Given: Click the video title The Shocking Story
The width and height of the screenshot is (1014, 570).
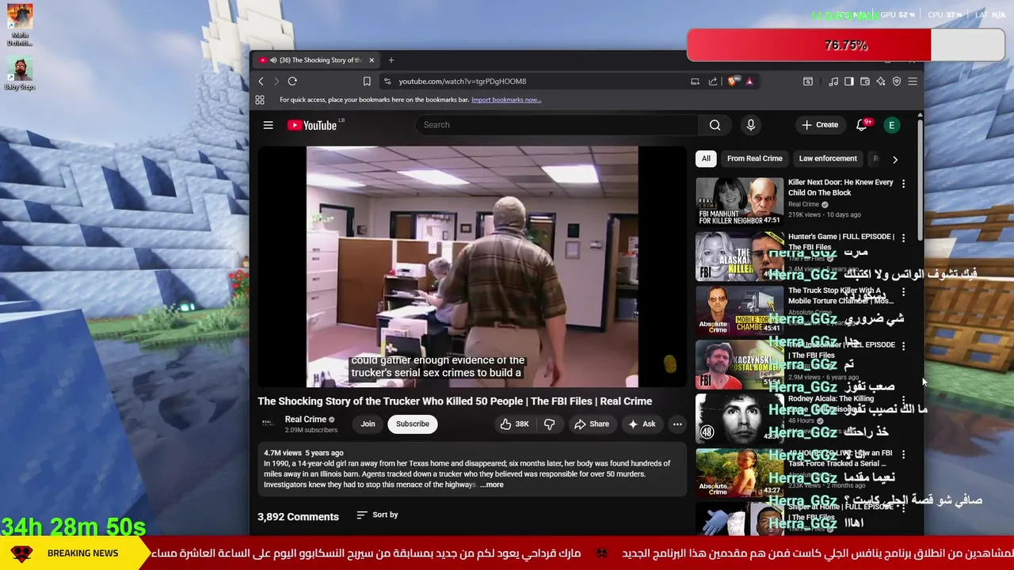Looking at the screenshot, I should click(x=455, y=401).
